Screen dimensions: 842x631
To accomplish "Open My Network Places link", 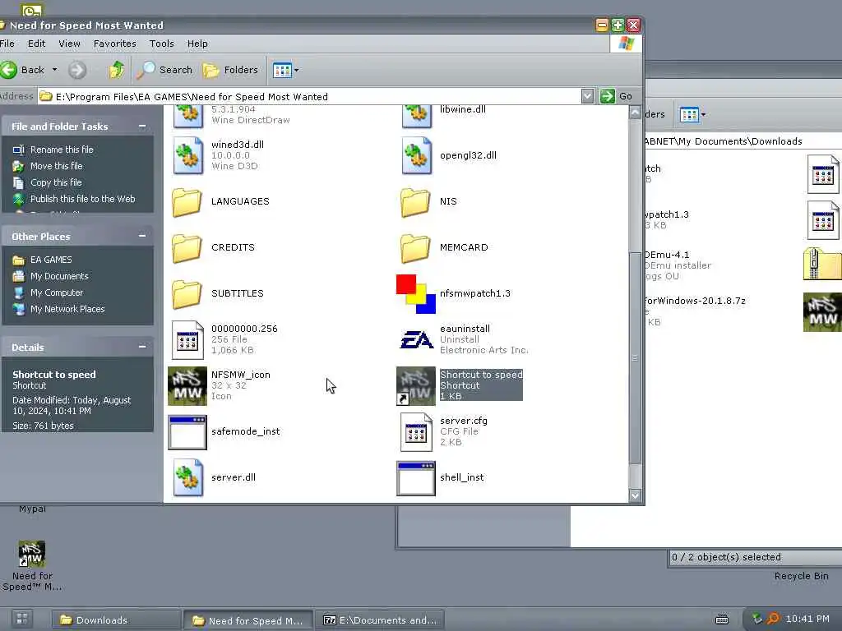I will pyautogui.click(x=59, y=309).
